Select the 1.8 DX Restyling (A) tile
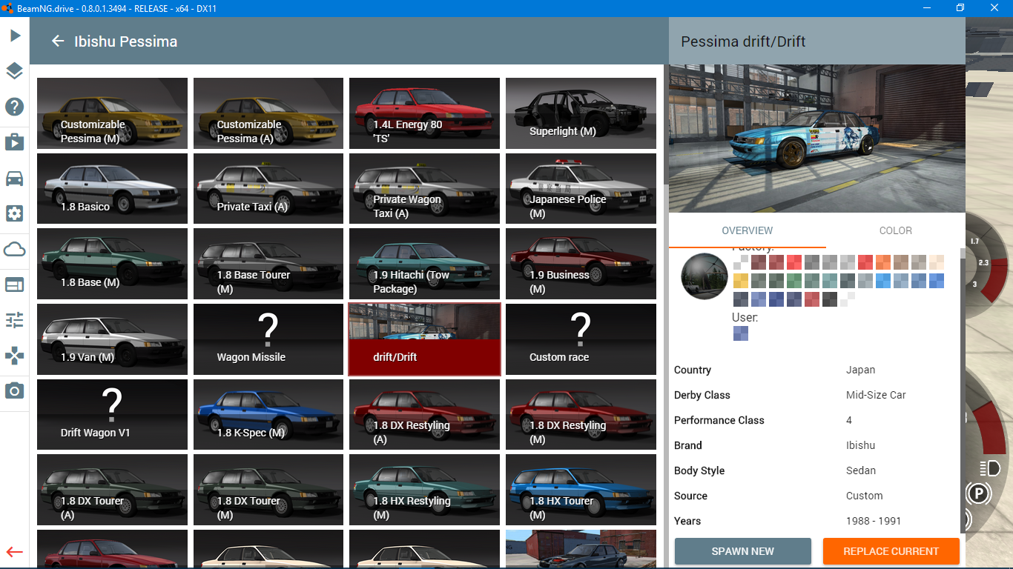 tap(425, 415)
